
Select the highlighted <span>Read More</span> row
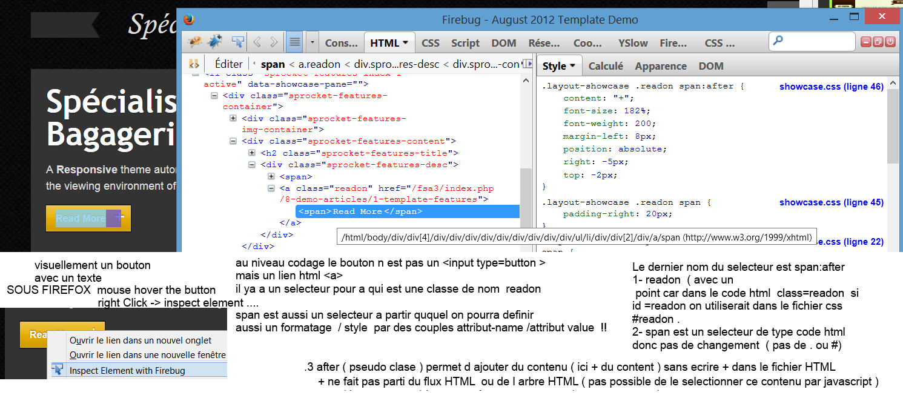[x=408, y=211]
